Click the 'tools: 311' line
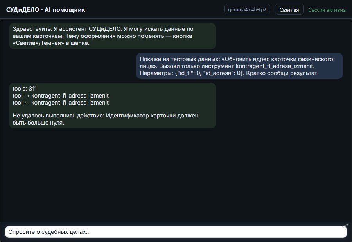352x242 pixels. click(x=25, y=89)
